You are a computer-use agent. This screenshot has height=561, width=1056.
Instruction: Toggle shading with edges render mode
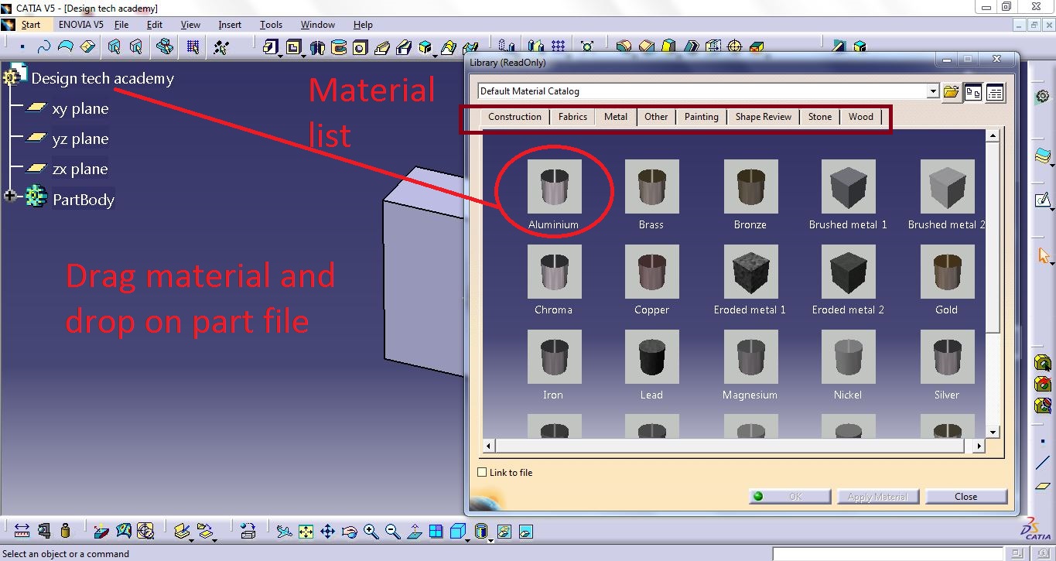(457, 532)
